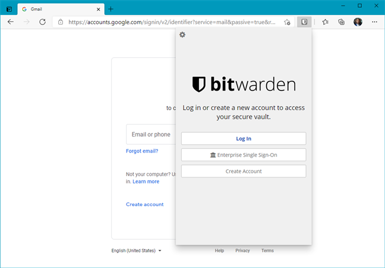
Task: Go back with the browser back arrow
Action: coord(11,22)
